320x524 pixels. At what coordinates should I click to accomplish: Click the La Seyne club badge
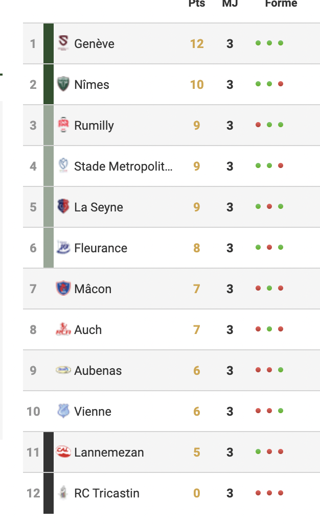tap(63, 206)
